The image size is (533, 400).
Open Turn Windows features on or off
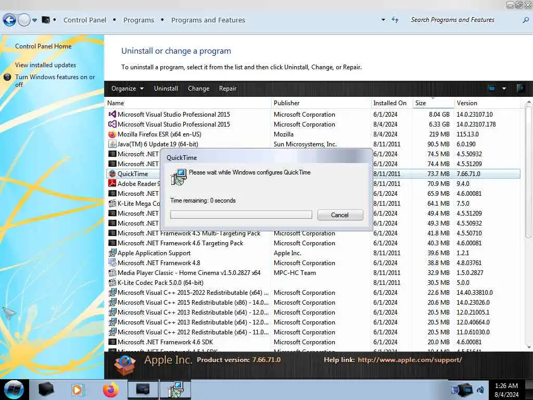pyautogui.click(x=55, y=81)
